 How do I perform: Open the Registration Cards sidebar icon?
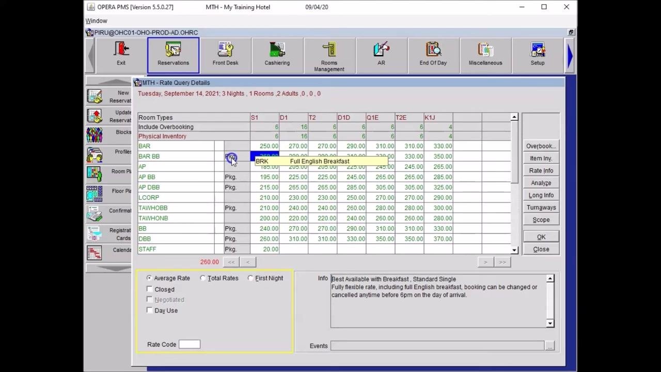coord(95,234)
